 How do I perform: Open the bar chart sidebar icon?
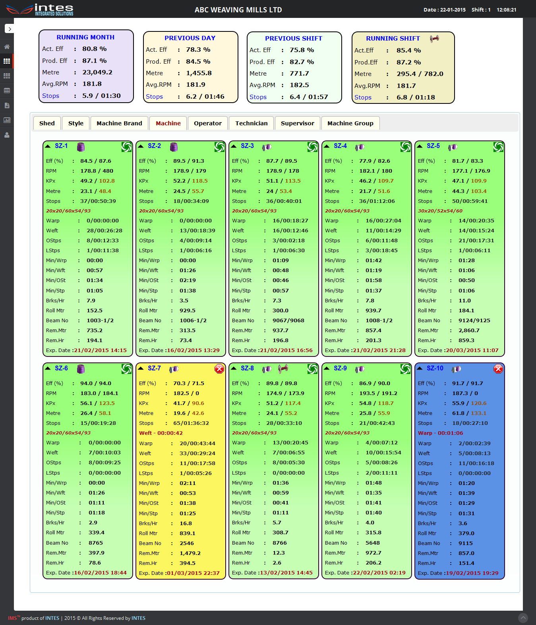click(7, 120)
